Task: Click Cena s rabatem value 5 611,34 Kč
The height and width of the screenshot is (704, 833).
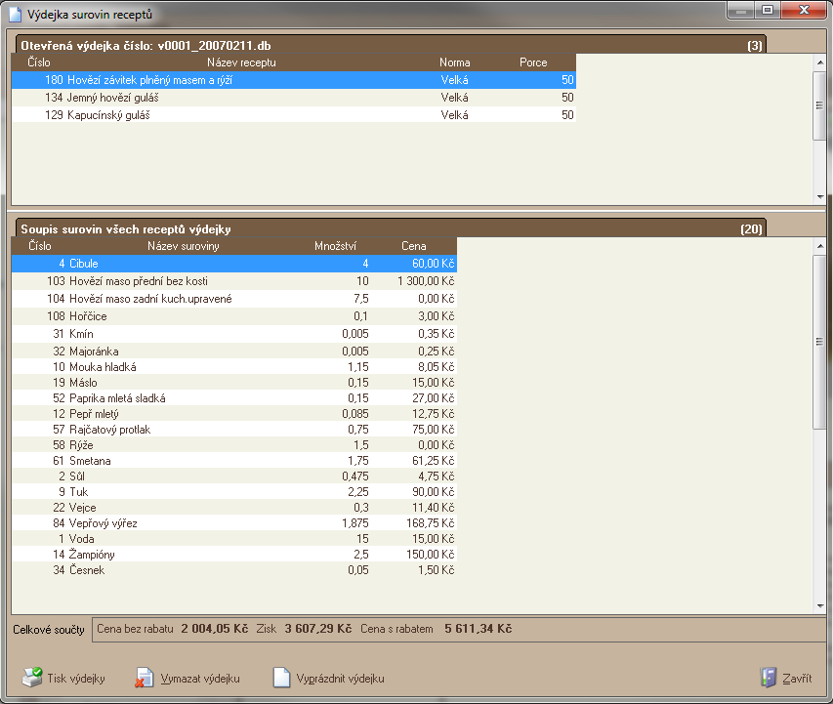Action: (479, 629)
